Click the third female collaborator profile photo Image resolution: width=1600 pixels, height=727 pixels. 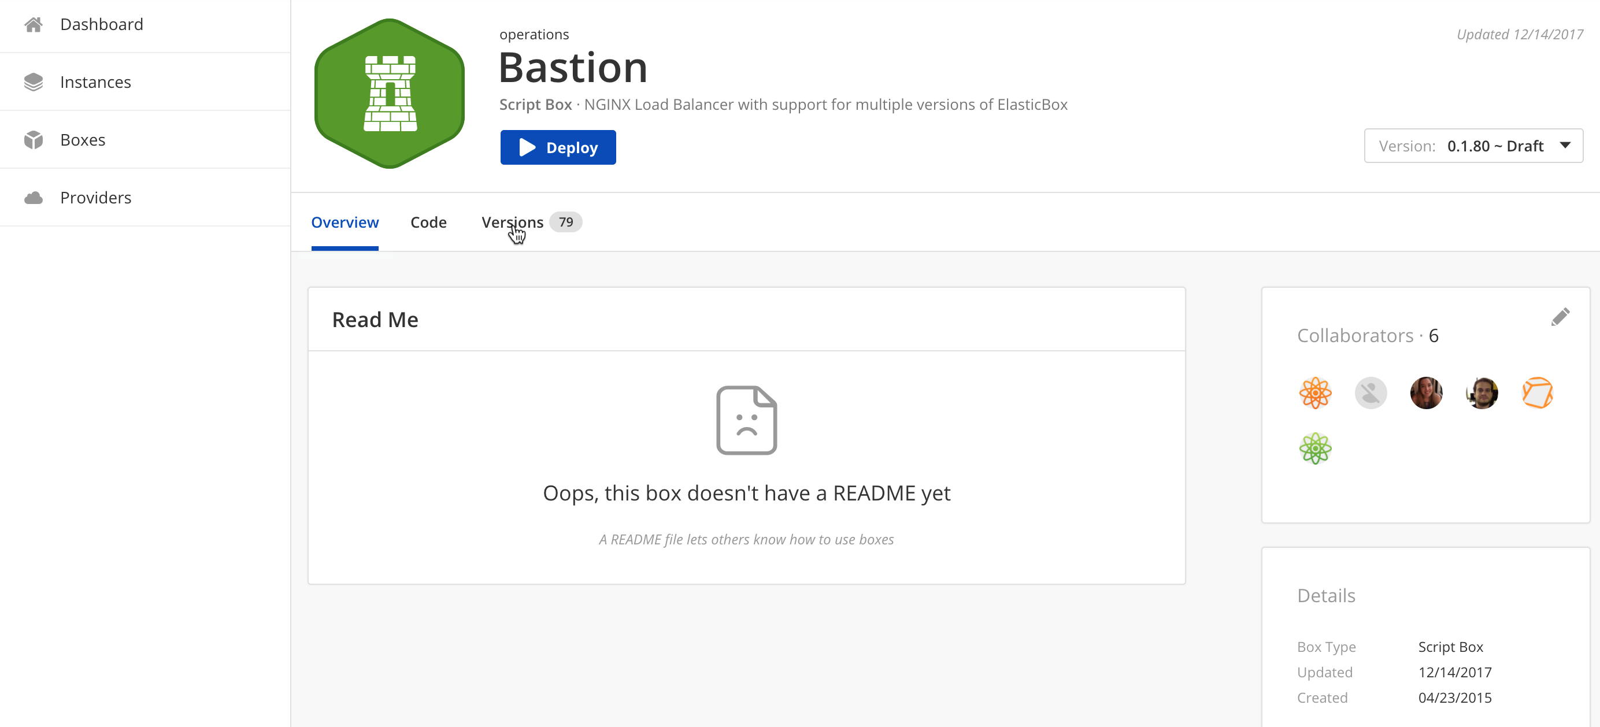pyautogui.click(x=1427, y=394)
